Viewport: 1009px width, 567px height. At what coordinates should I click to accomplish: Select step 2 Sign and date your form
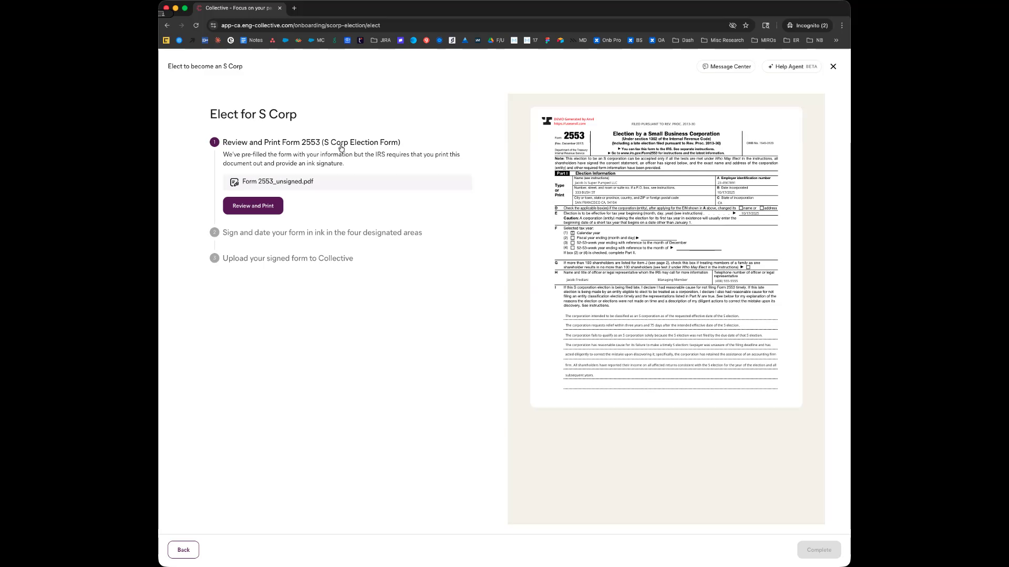[322, 233]
